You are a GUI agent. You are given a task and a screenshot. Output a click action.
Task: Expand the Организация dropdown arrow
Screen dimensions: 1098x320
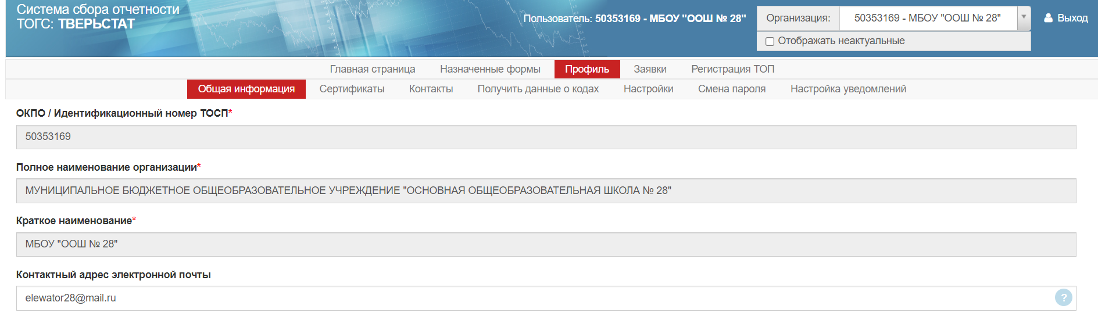click(1024, 18)
